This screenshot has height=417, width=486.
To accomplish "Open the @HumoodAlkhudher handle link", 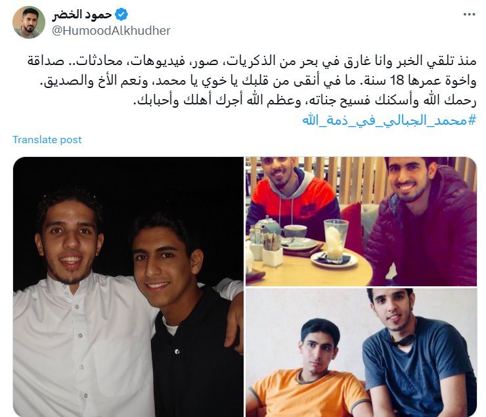I will (x=111, y=31).
